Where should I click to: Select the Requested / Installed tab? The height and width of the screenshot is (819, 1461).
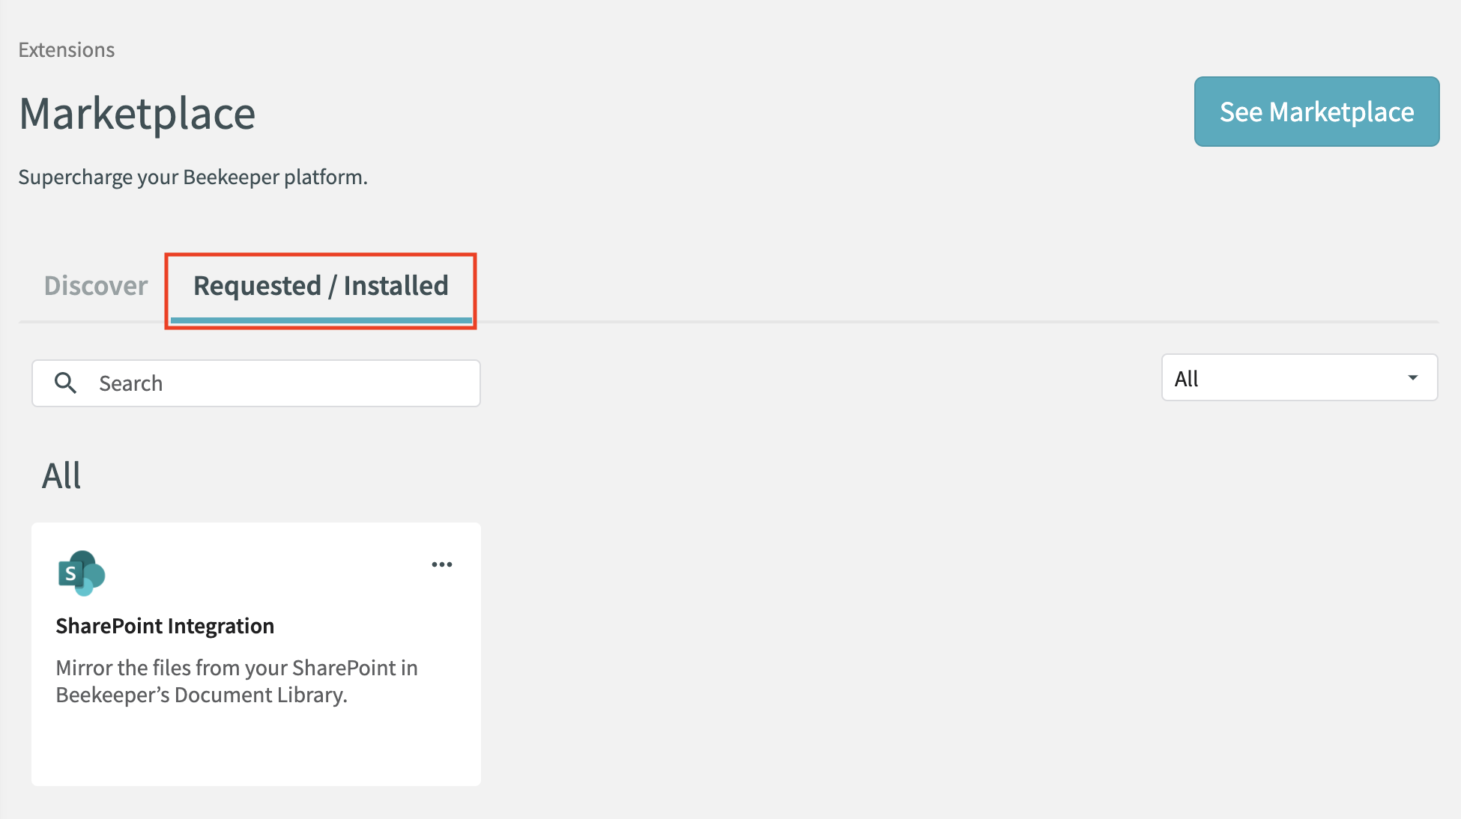click(x=321, y=286)
